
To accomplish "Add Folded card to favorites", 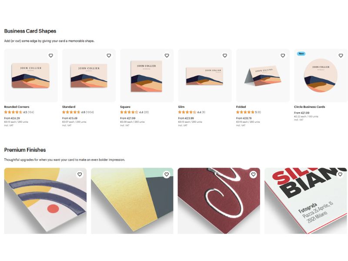I will click(283, 56).
